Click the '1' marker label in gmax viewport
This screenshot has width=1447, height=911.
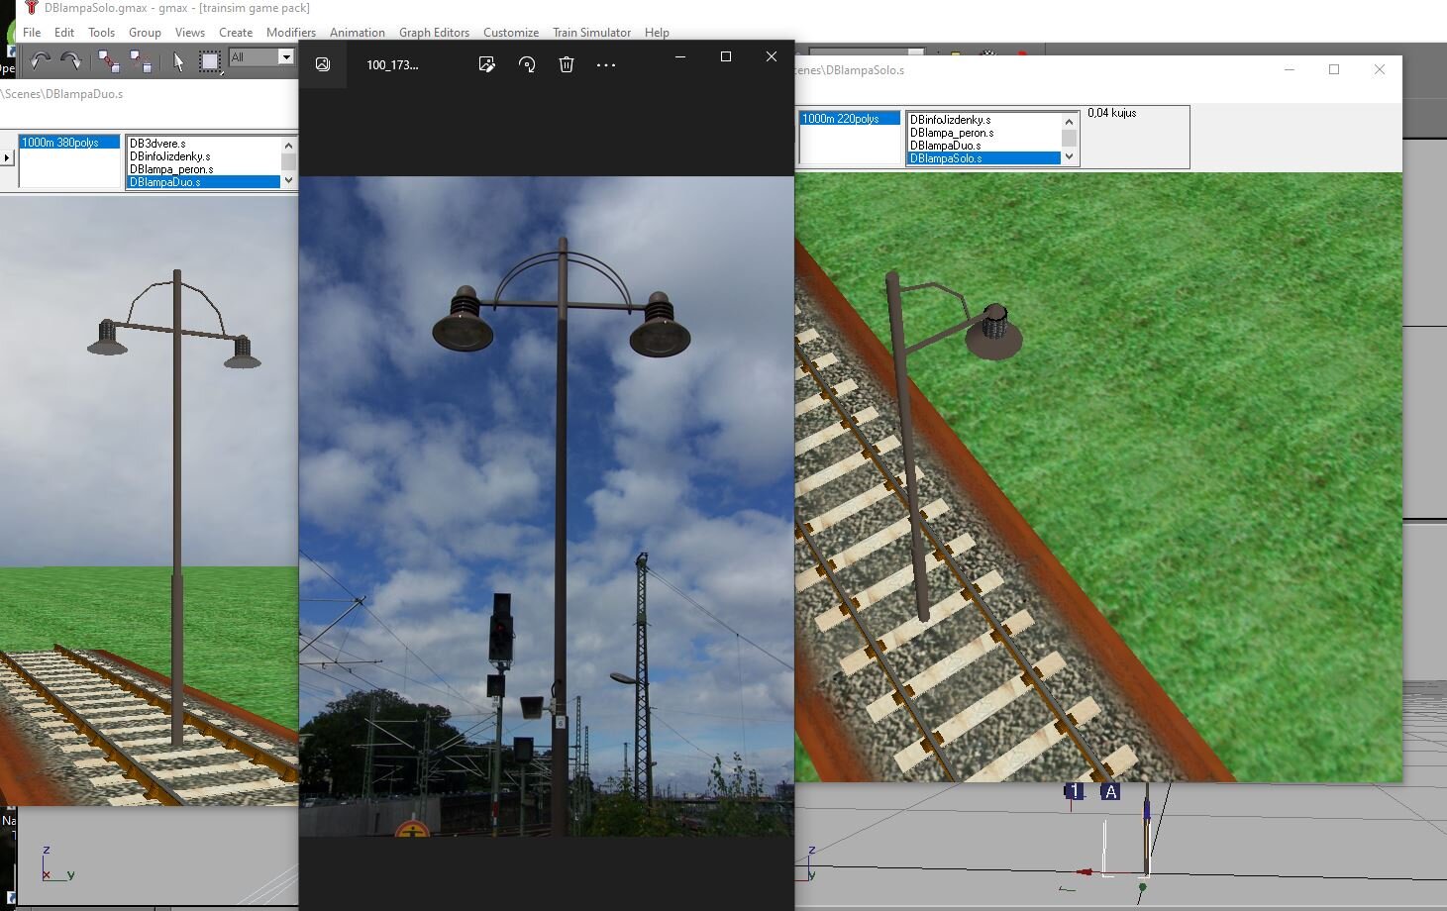(1075, 791)
